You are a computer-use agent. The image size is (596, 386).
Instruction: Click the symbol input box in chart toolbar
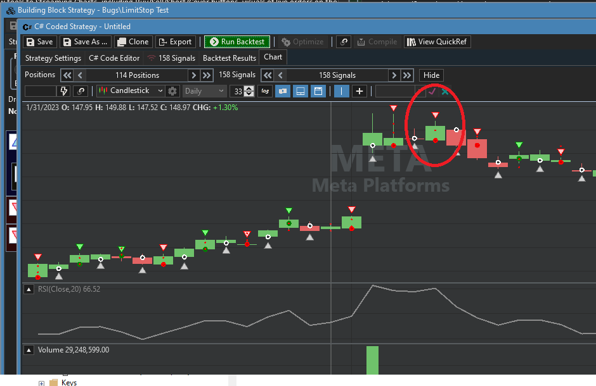(x=41, y=91)
